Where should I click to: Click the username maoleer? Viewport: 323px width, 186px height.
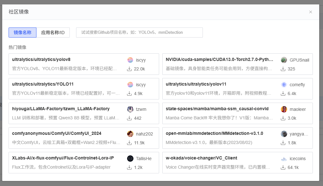pos(298,109)
